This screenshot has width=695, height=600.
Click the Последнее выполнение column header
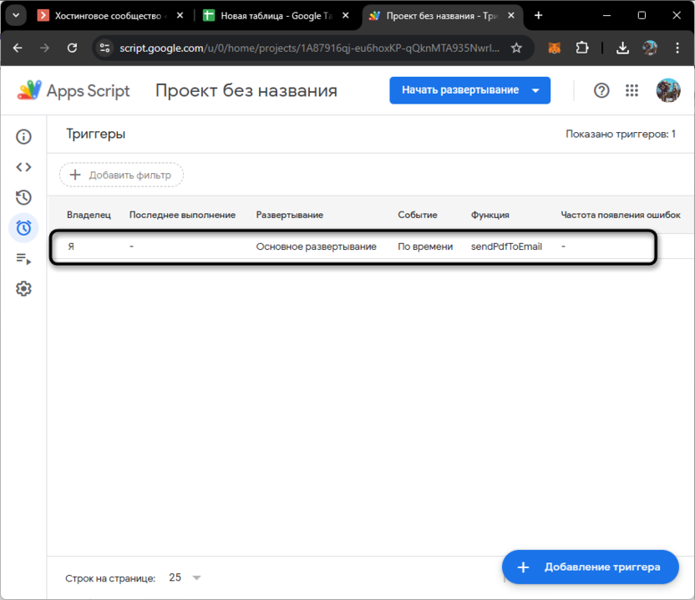[182, 215]
